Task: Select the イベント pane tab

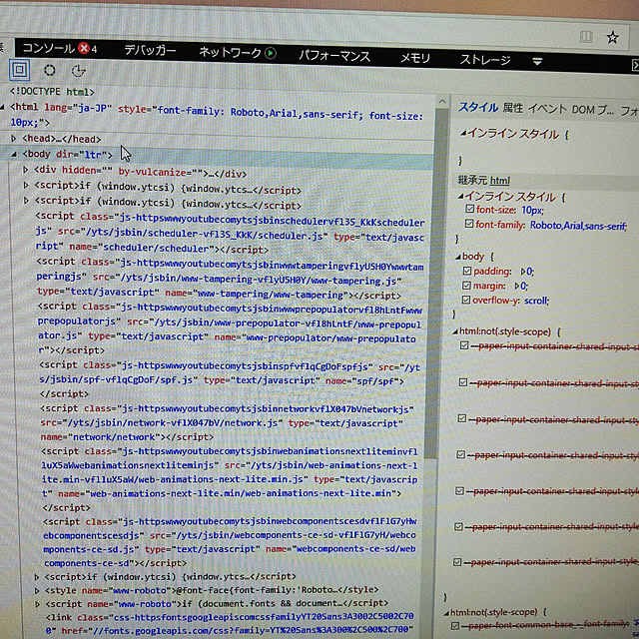Action: [547, 109]
